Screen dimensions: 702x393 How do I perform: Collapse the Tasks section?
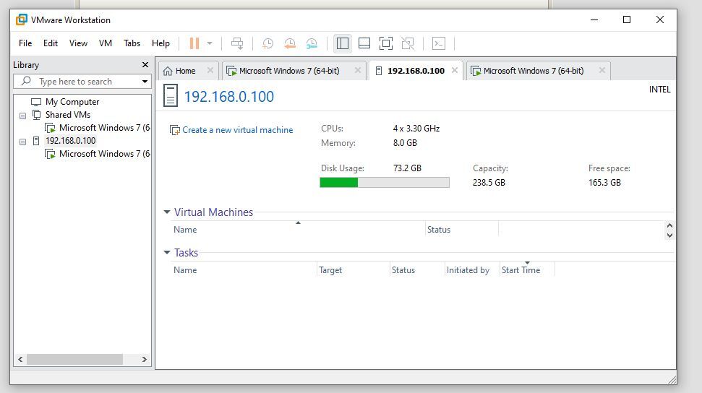167,252
